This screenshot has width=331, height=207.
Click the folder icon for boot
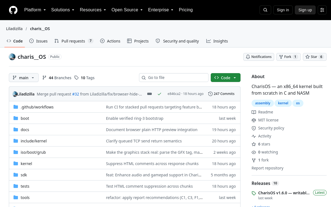point(16,118)
